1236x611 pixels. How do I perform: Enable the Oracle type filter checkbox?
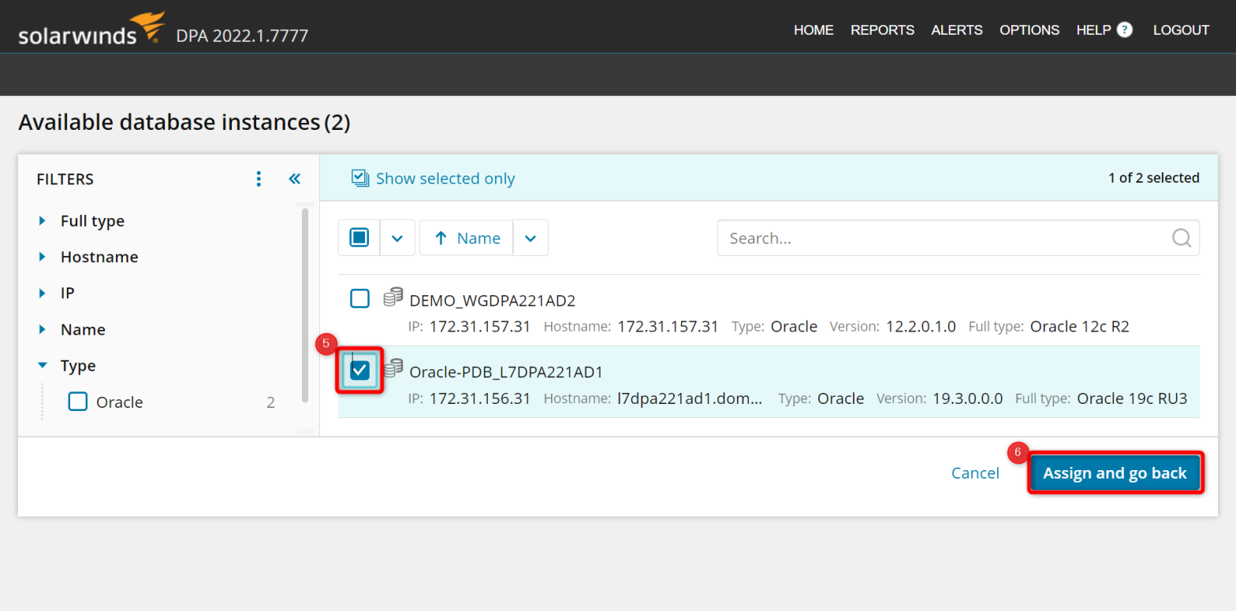point(78,402)
